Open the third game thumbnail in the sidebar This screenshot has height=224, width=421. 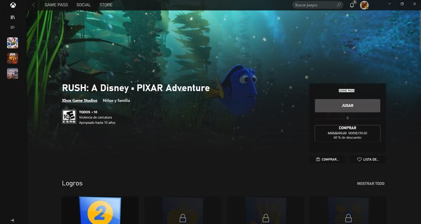(13, 73)
